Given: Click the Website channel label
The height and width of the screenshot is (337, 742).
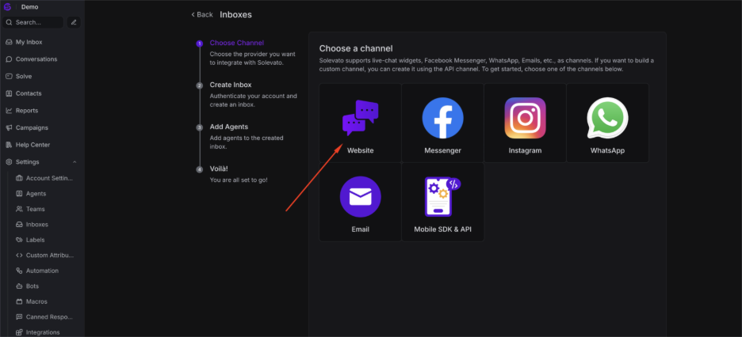Looking at the screenshot, I should coord(360,150).
